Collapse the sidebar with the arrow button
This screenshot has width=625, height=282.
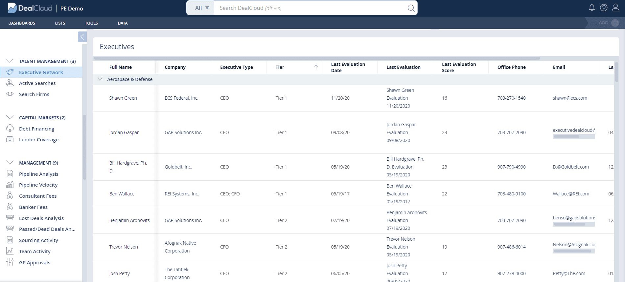[x=82, y=37]
